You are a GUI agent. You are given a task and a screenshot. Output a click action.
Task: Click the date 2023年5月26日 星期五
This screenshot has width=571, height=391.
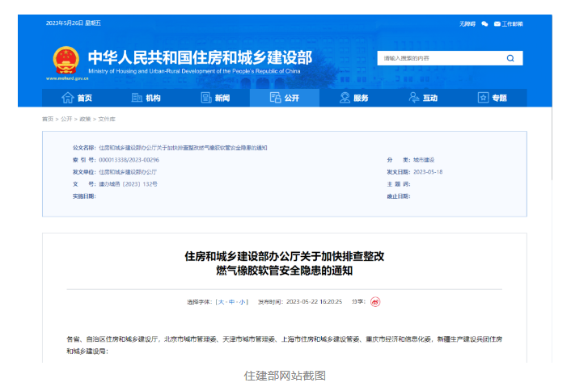coord(74,23)
